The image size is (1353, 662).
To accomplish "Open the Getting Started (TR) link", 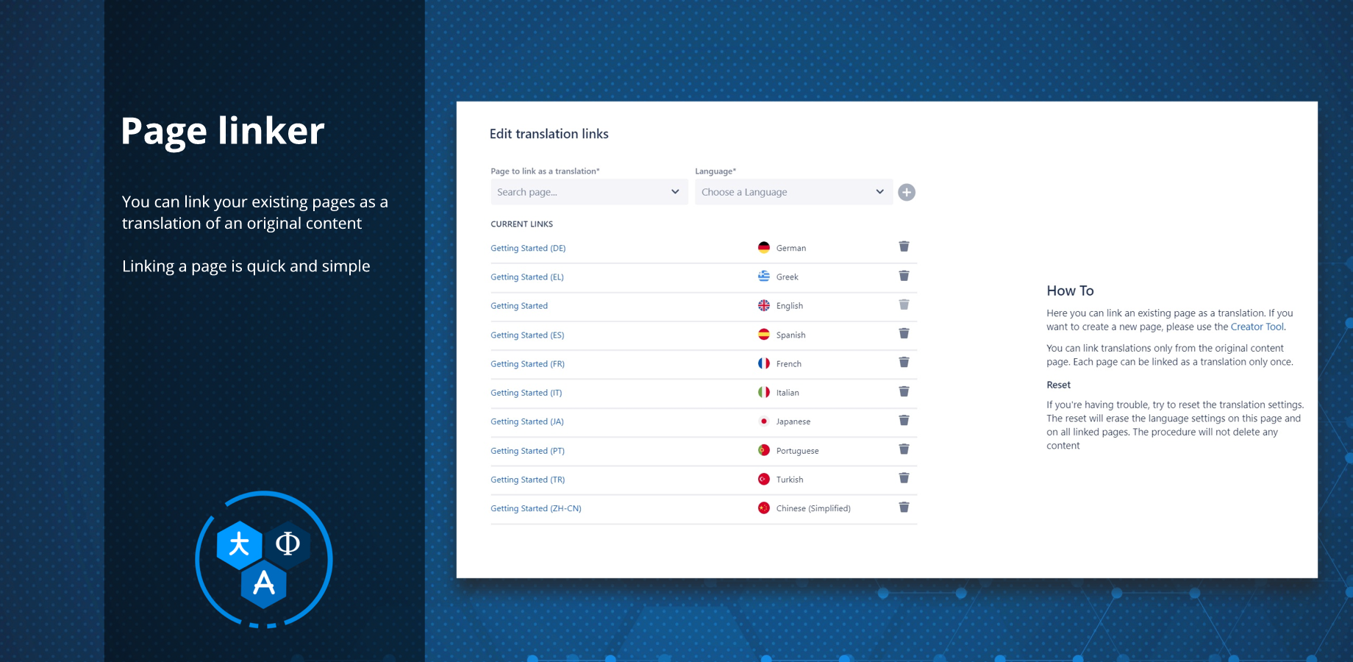I will point(528,480).
